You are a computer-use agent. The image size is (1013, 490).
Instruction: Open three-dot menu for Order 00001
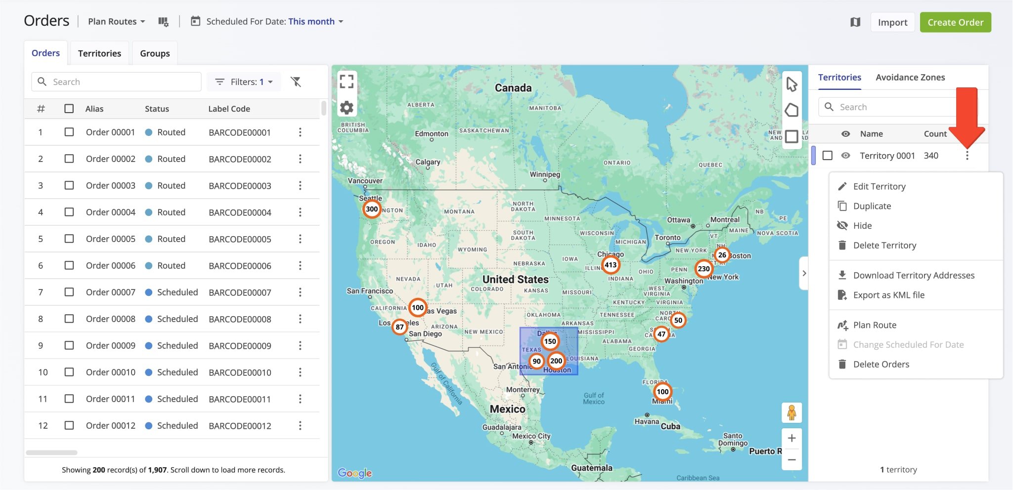(x=300, y=132)
